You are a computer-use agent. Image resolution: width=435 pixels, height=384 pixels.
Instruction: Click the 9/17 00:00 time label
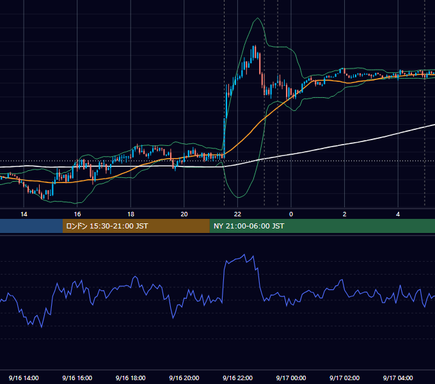pyautogui.click(x=291, y=378)
